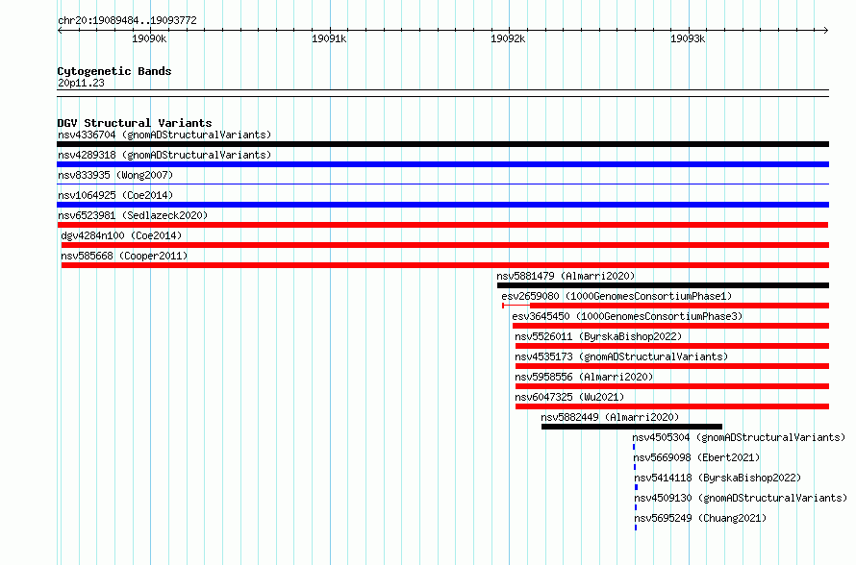
Task: Open the nsv585668 (Cooper2011) label
Action: pos(124,256)
